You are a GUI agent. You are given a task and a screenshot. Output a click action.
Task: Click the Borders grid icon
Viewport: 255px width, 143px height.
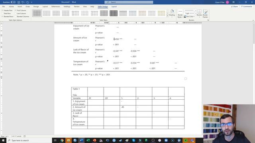click(199, 12)
